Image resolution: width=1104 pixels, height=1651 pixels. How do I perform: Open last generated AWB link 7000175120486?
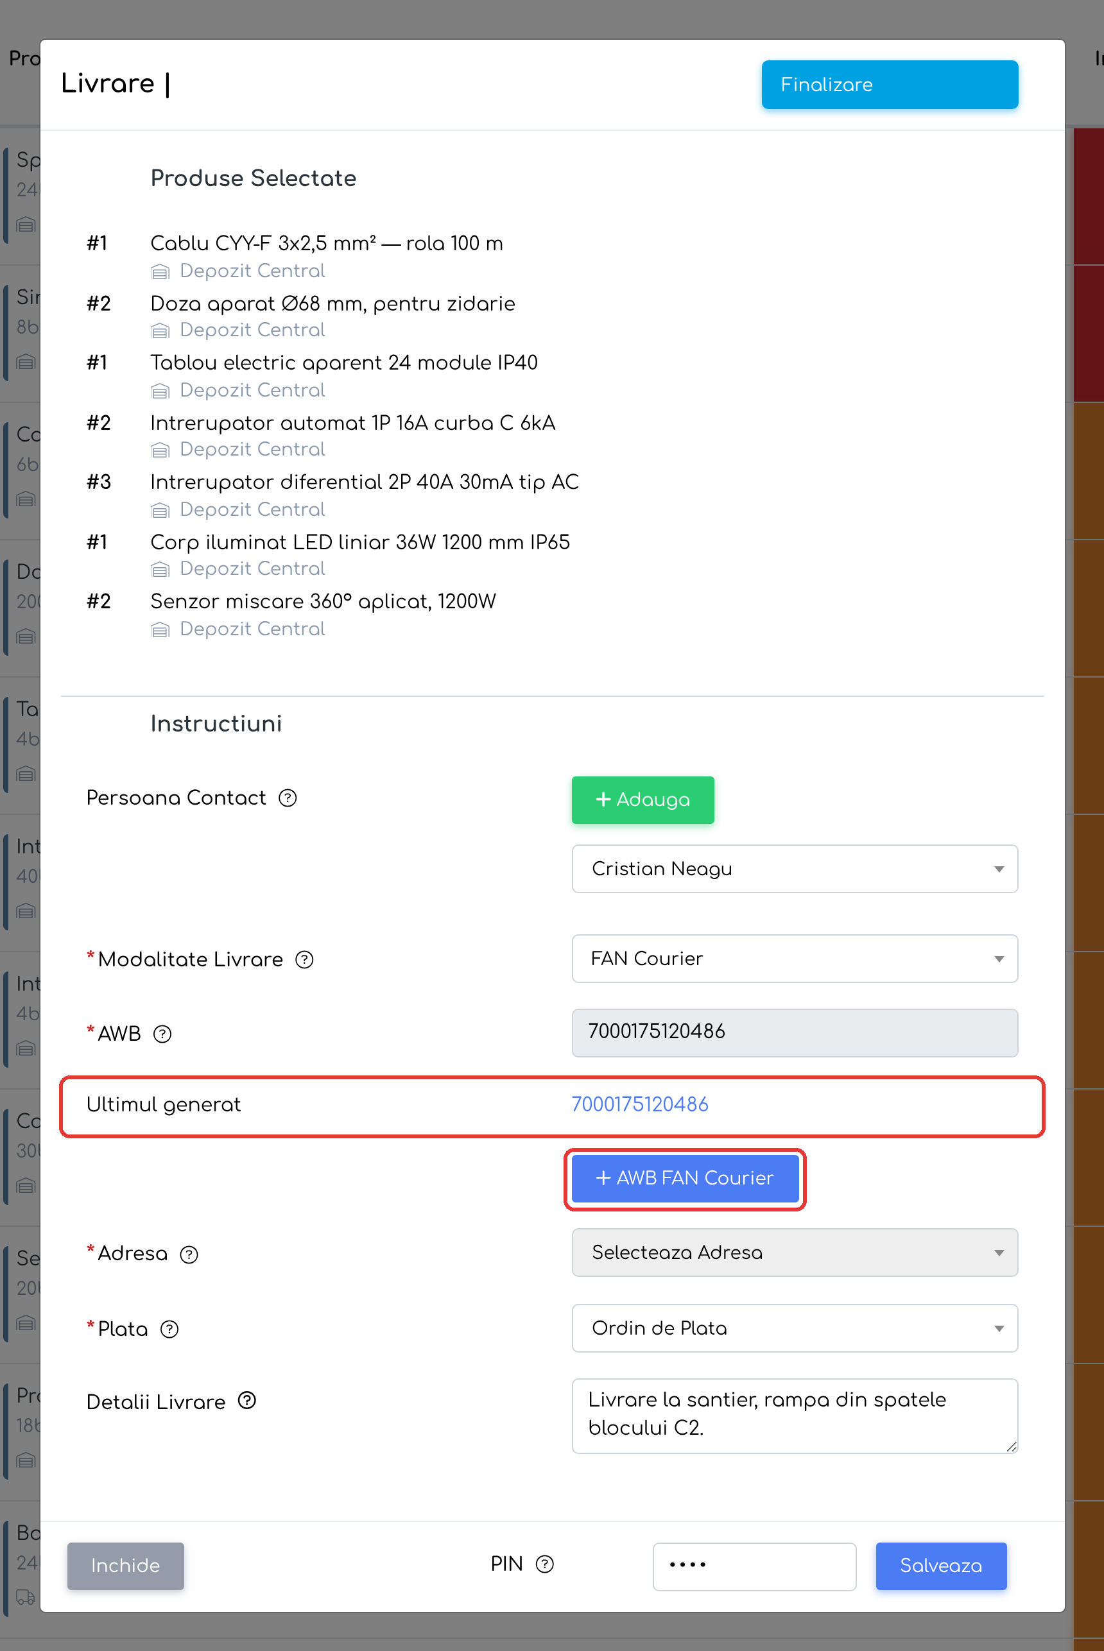(639, 1104)
